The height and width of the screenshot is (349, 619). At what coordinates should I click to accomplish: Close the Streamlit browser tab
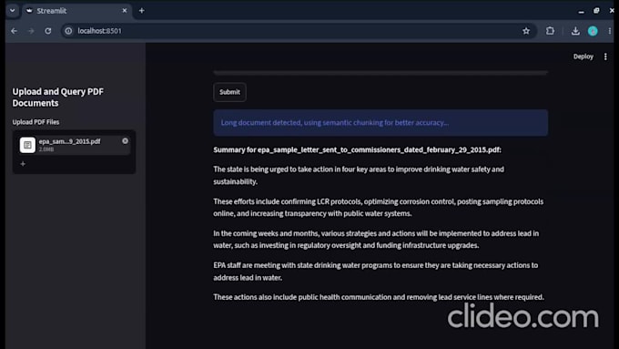(x=125, y=11)
